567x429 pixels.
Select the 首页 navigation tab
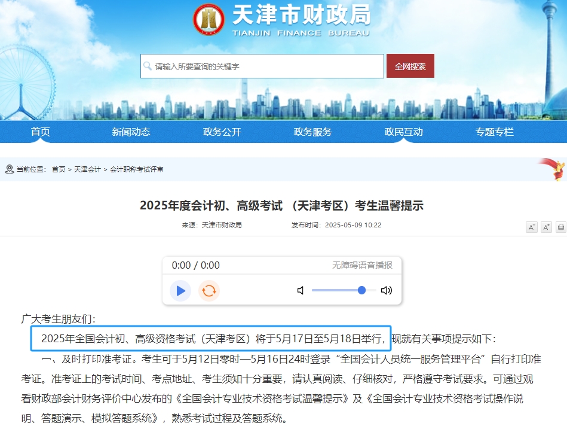(39, 132)
